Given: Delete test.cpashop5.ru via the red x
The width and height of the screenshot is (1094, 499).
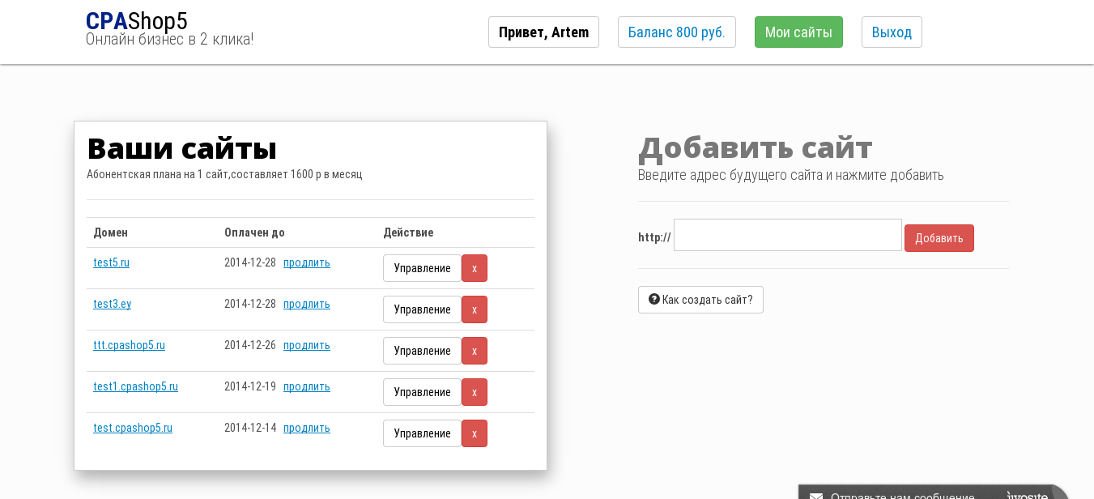Looking at the screenshot, I should (475, 433).
